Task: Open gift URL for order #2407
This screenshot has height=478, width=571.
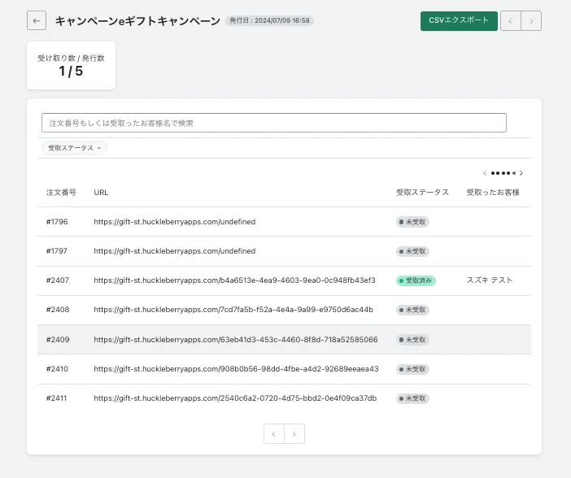Action: tap(234, 280)
